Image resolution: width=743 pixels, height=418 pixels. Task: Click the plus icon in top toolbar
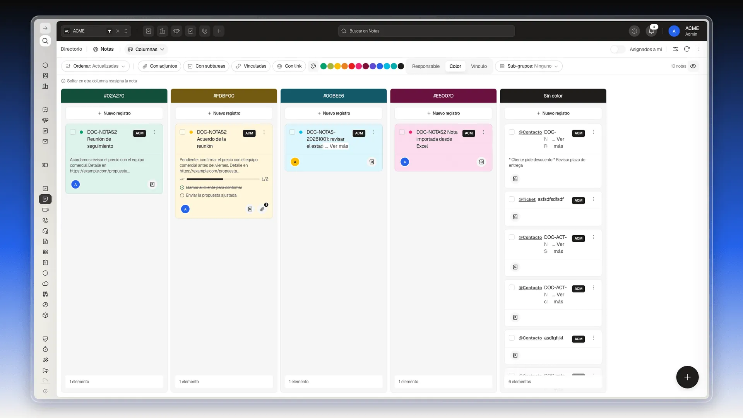219,31
